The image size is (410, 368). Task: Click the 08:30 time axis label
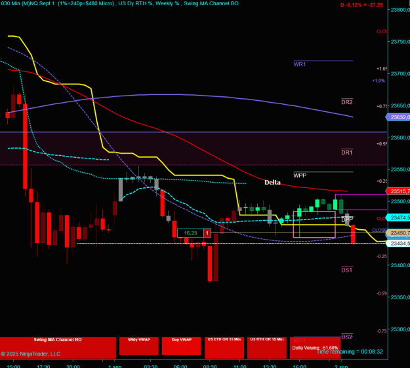coord(210,366)
